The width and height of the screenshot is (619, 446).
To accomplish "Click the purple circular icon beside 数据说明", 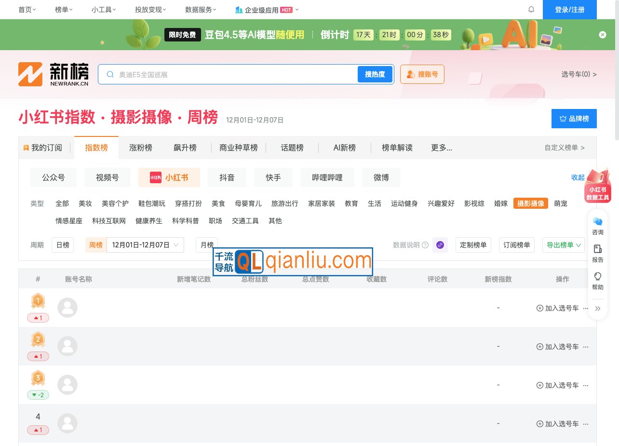I will pyautogui.click(x=440, y=245).
